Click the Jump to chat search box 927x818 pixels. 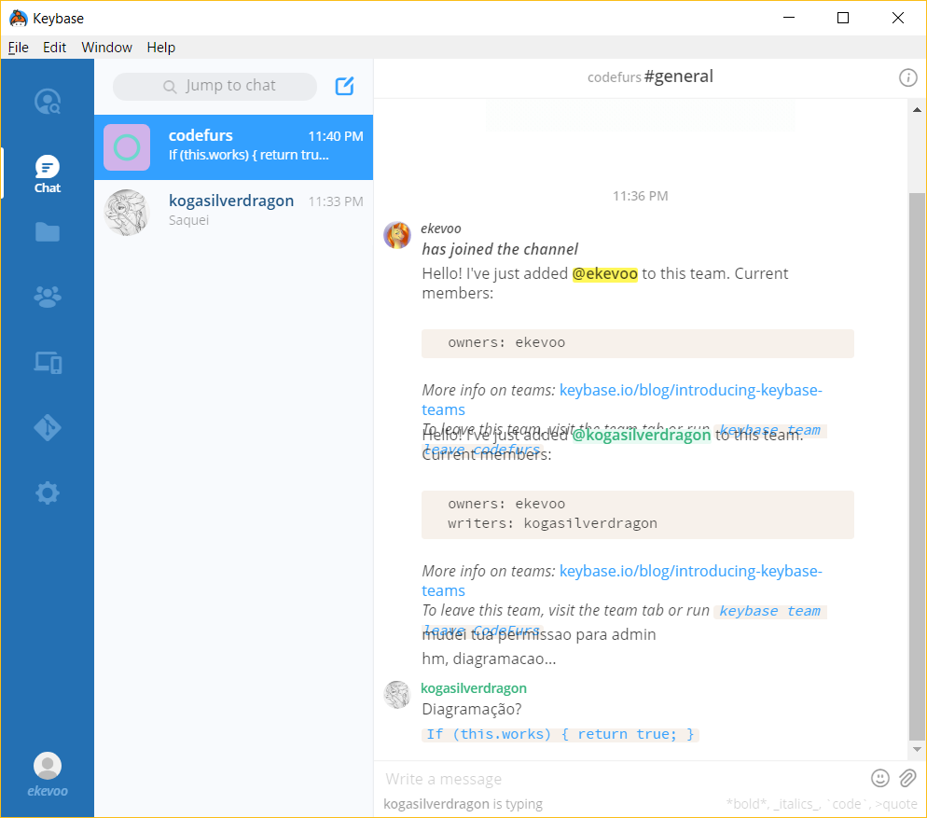tap(214, 87)
